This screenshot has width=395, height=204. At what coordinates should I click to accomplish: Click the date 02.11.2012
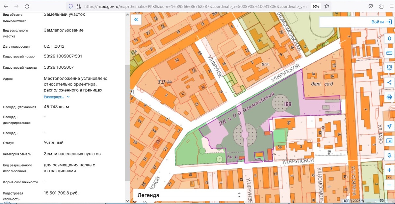[54, 46]
